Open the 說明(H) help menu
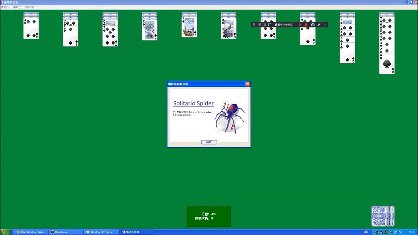 tap(29, 7)
